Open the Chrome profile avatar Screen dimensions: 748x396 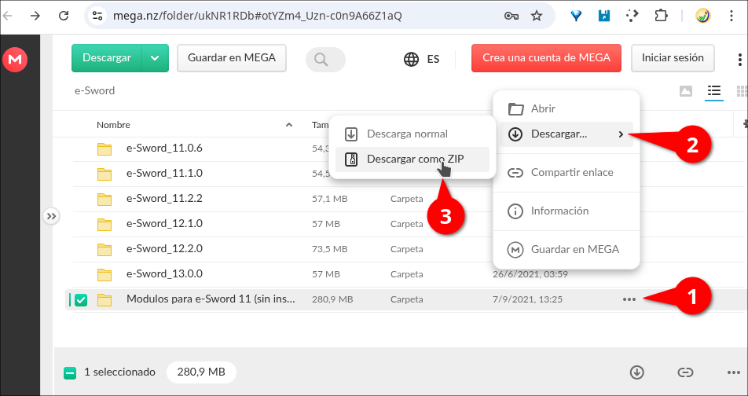click(703, 16)
